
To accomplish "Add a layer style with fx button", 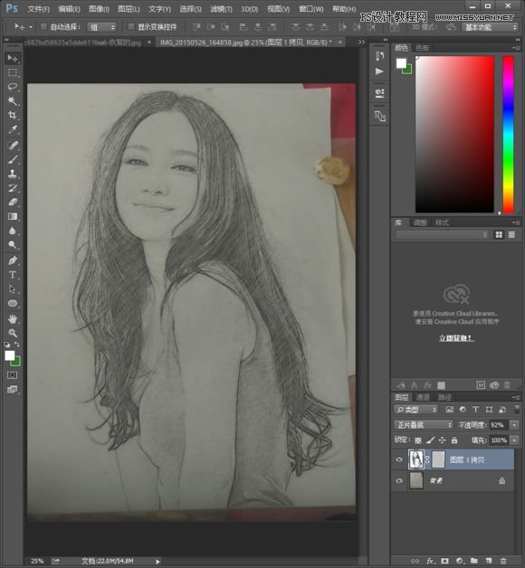I will coord(430,561).
